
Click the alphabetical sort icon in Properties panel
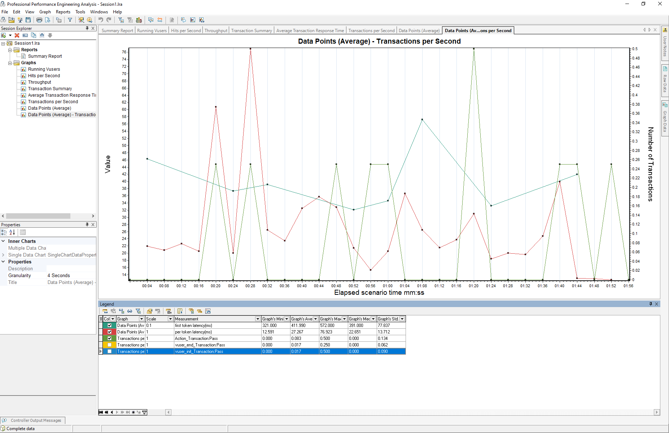[12, 232]
